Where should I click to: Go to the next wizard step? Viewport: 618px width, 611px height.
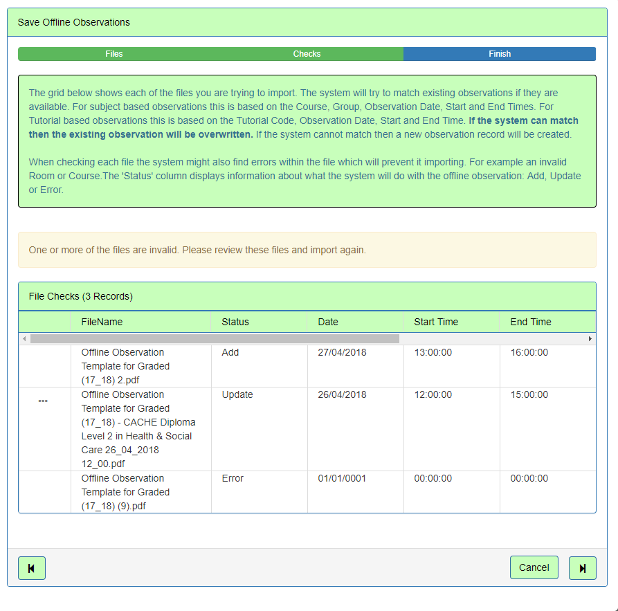point(582,568)
